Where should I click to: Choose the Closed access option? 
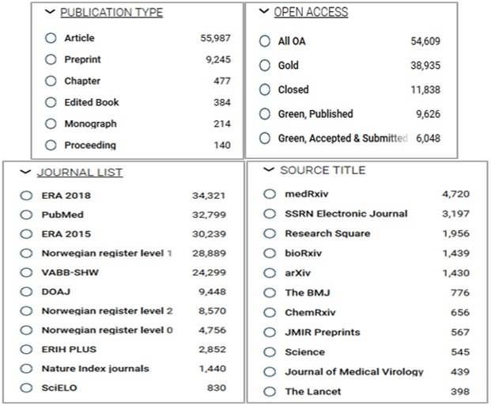pyautogui.click(x=265, y=89)
